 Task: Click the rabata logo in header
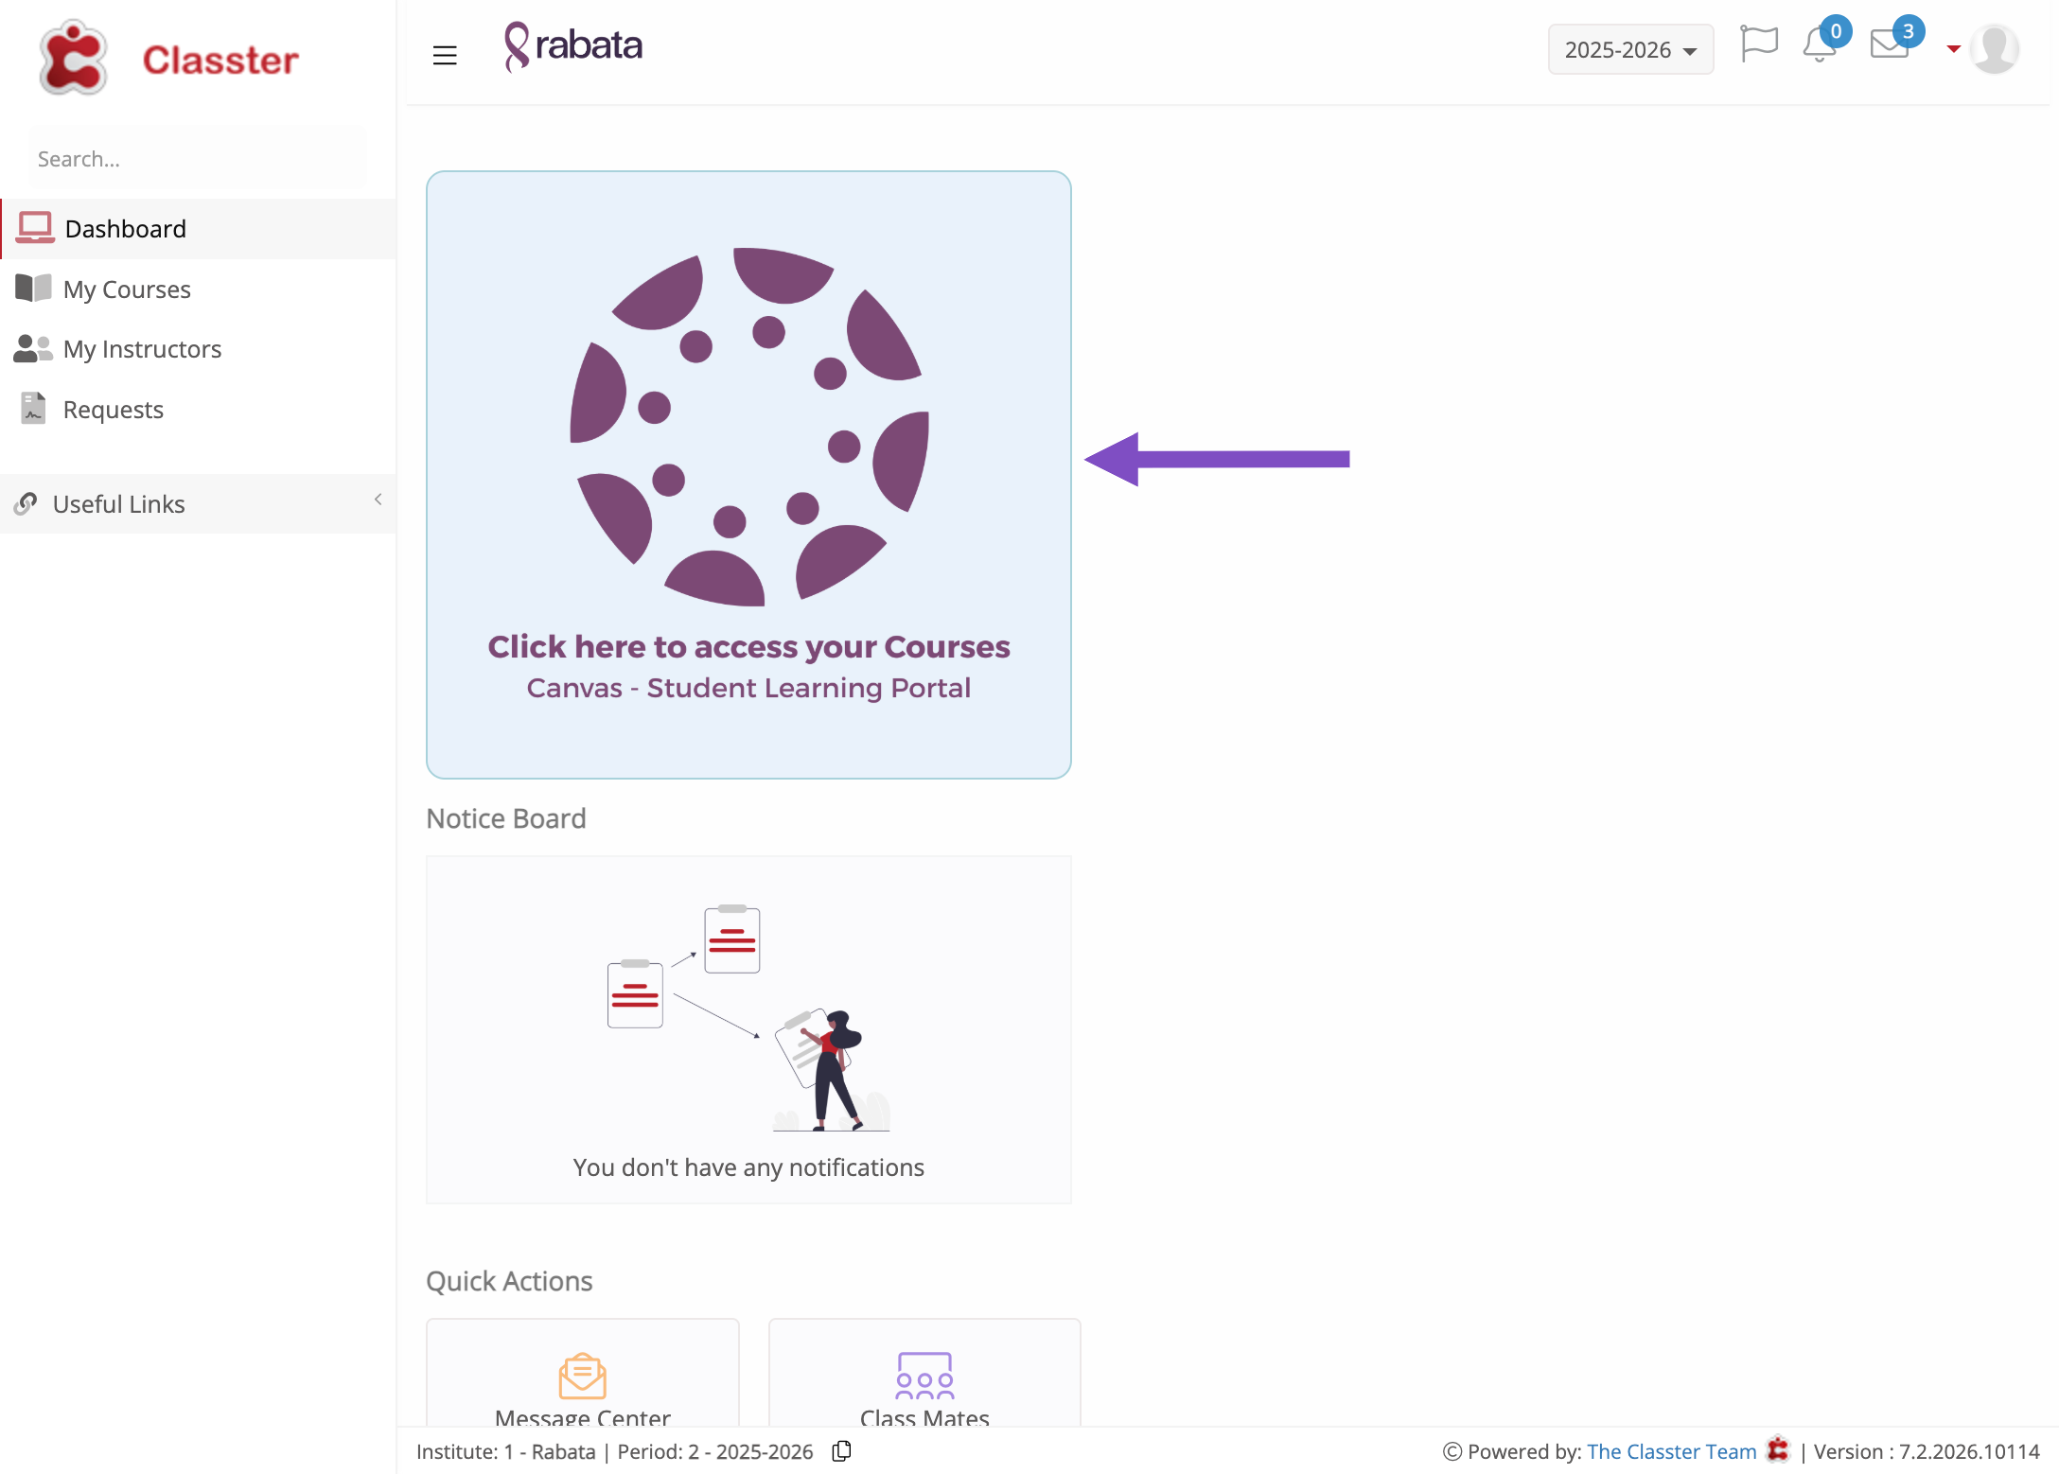(x=573, y=46)
